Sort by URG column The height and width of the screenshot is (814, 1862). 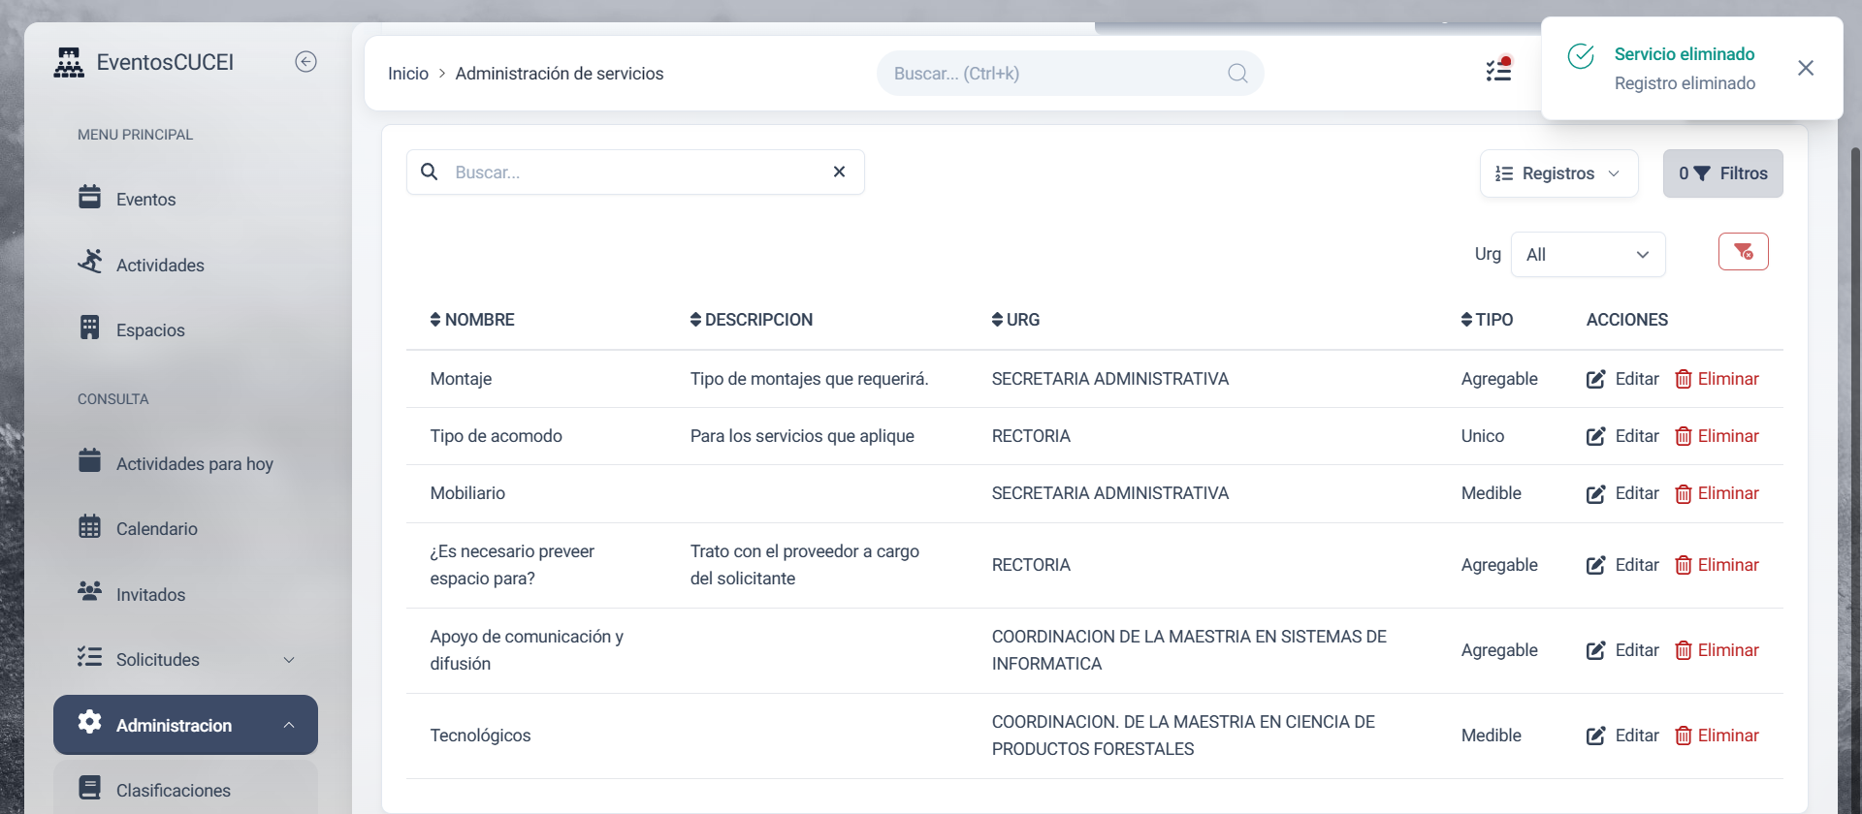point(1015,320)
